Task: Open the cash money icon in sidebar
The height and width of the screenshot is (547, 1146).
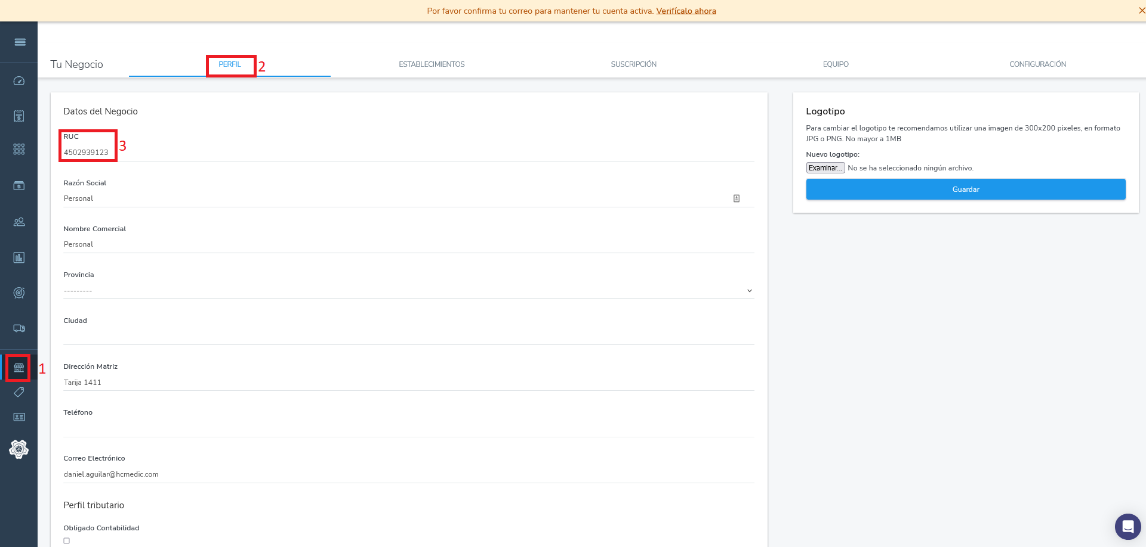Action: [19, 186]
